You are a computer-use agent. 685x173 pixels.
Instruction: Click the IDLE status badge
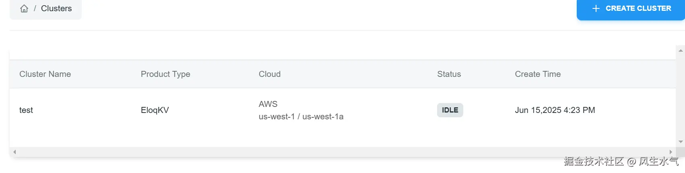click(450, 110)
